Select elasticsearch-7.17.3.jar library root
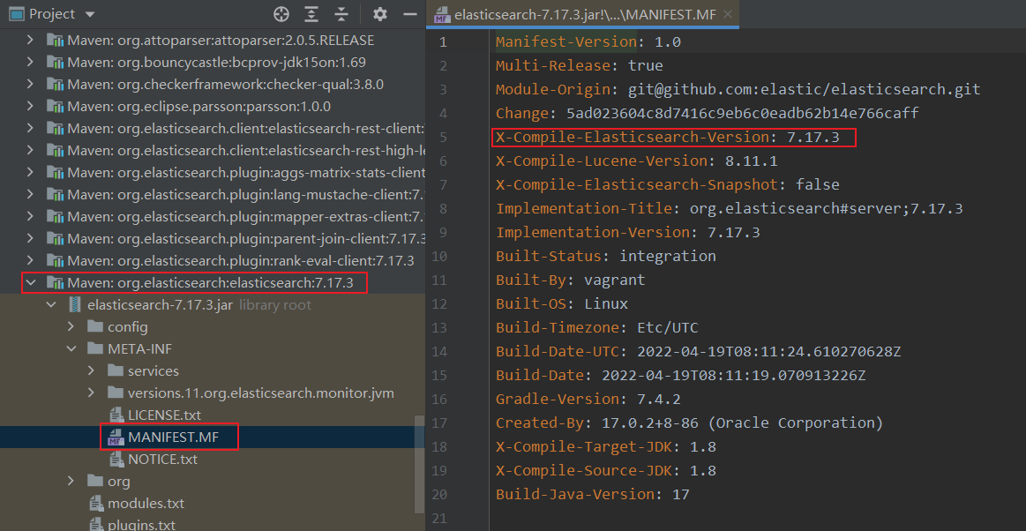This screenshot has height=531, width=1026. coord(213,305)
